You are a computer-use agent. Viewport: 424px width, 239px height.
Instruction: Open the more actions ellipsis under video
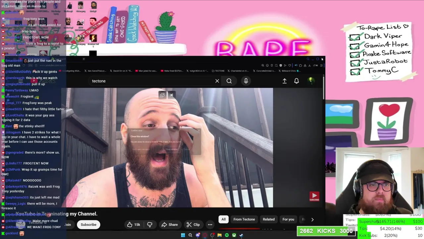[210, 225]
